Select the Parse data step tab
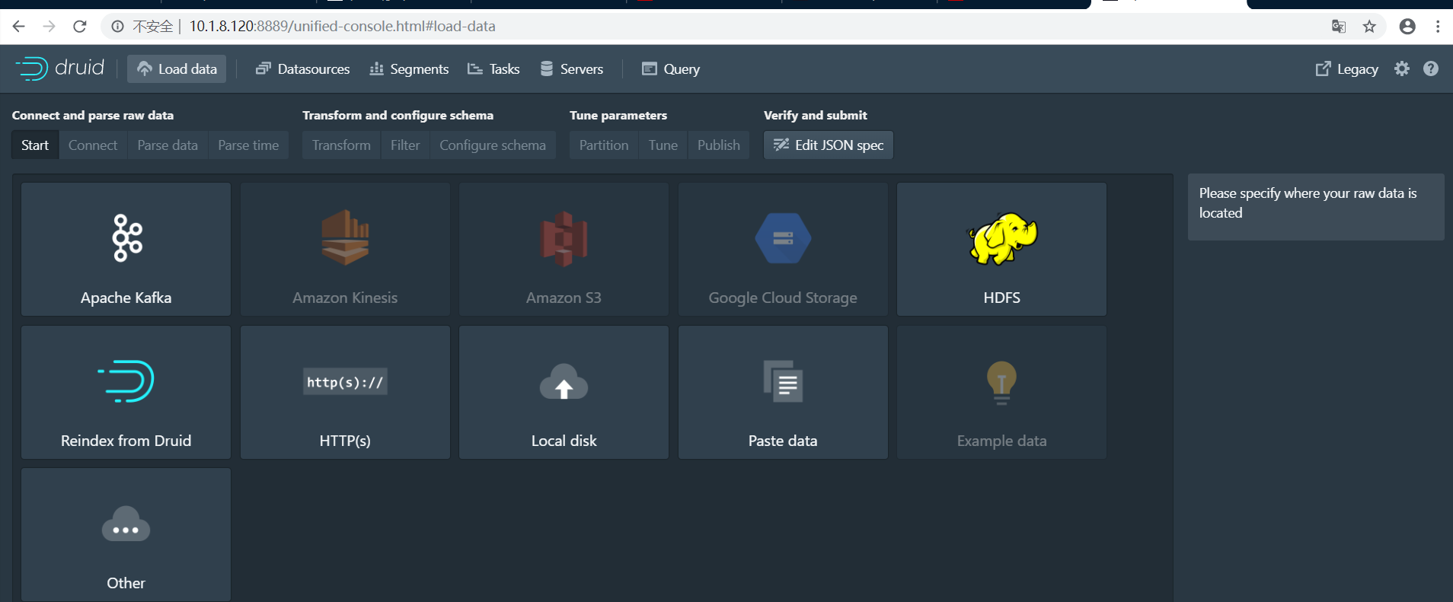 tap(168, 145)
